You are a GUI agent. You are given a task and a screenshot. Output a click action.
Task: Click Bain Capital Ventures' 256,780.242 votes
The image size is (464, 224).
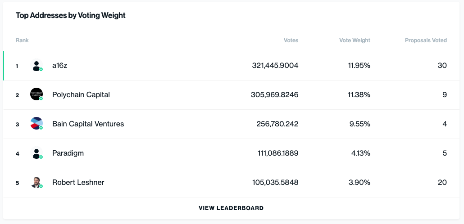pos(275,124)
